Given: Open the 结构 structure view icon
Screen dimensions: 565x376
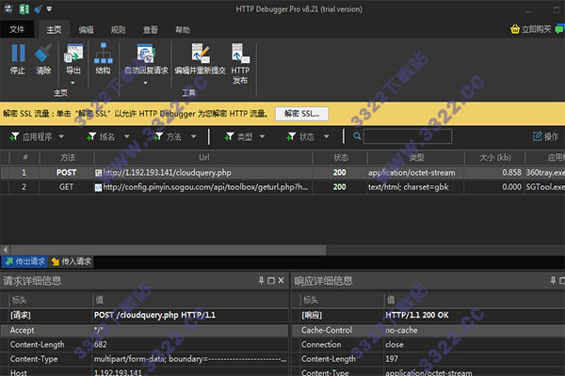Looking at the screenshot, I should [x=103, y=54].
